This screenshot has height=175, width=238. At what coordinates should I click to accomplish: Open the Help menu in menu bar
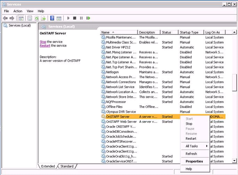[41, 11]
